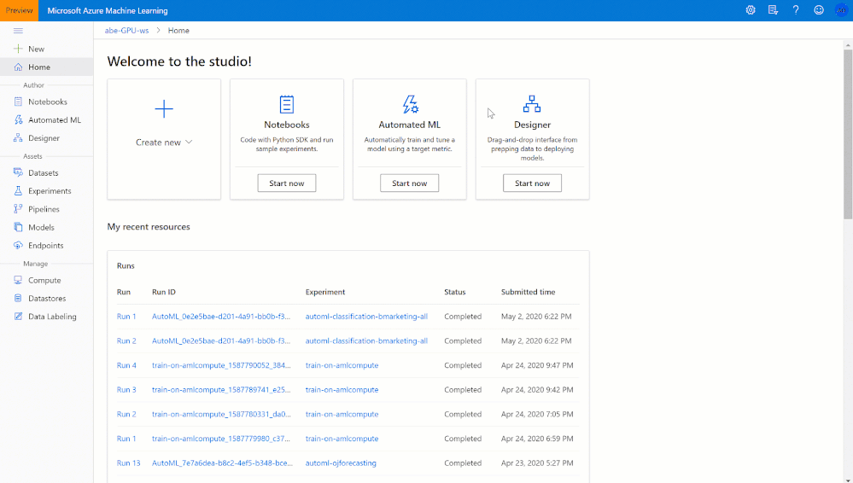The width and height of the screenshot is (853, 483).
Task: Open run ID train-on-amlcompute_1587790052
Action: coord(221,365)
